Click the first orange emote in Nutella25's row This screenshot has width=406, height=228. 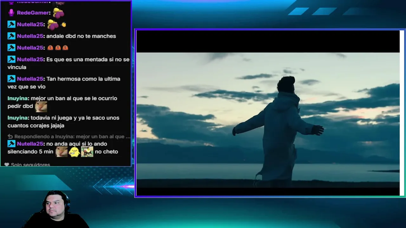50,48
